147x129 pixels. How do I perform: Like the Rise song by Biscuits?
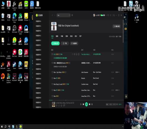[x=52, y=78]
